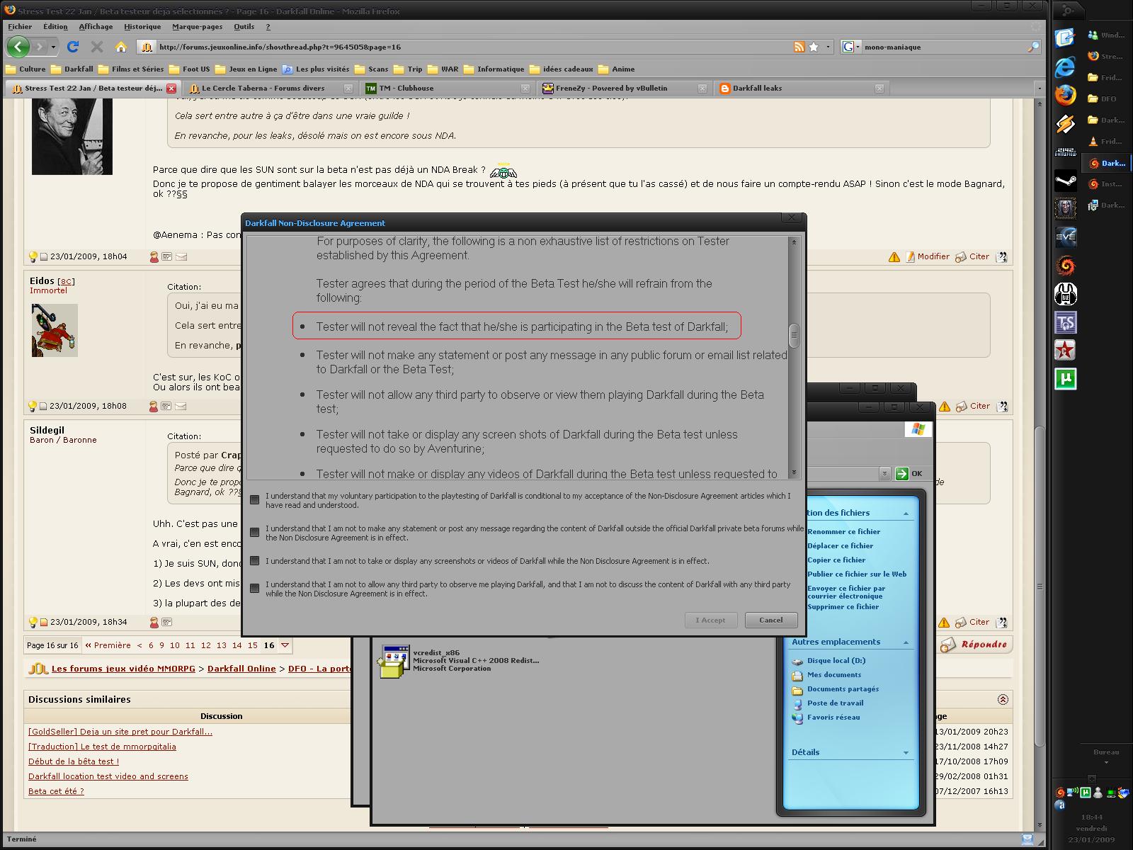Click the RSS feed icon in address bar
The width and height of the screenshot is (1133, 850).
tap(799, 47)
